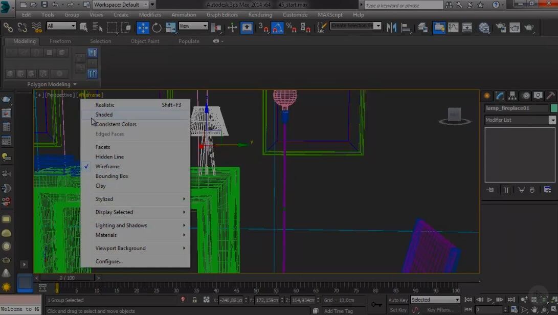Choose Rectangular Selection Region tool

[x=111, y=27]
